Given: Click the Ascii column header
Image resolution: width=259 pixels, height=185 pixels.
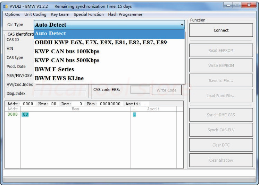Looking at the screenshot, I should pyautogui.click(x=153, y=109).
